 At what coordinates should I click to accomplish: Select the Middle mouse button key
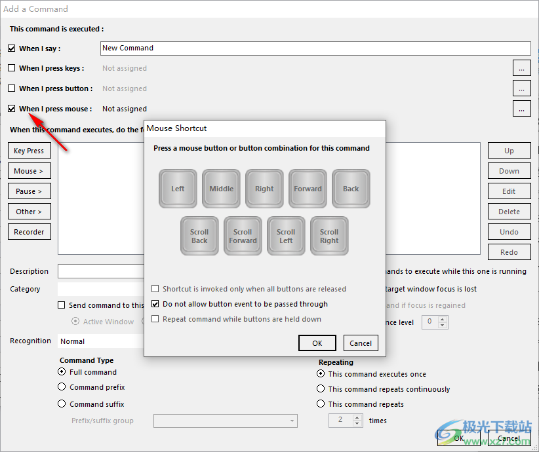[221, 189]
